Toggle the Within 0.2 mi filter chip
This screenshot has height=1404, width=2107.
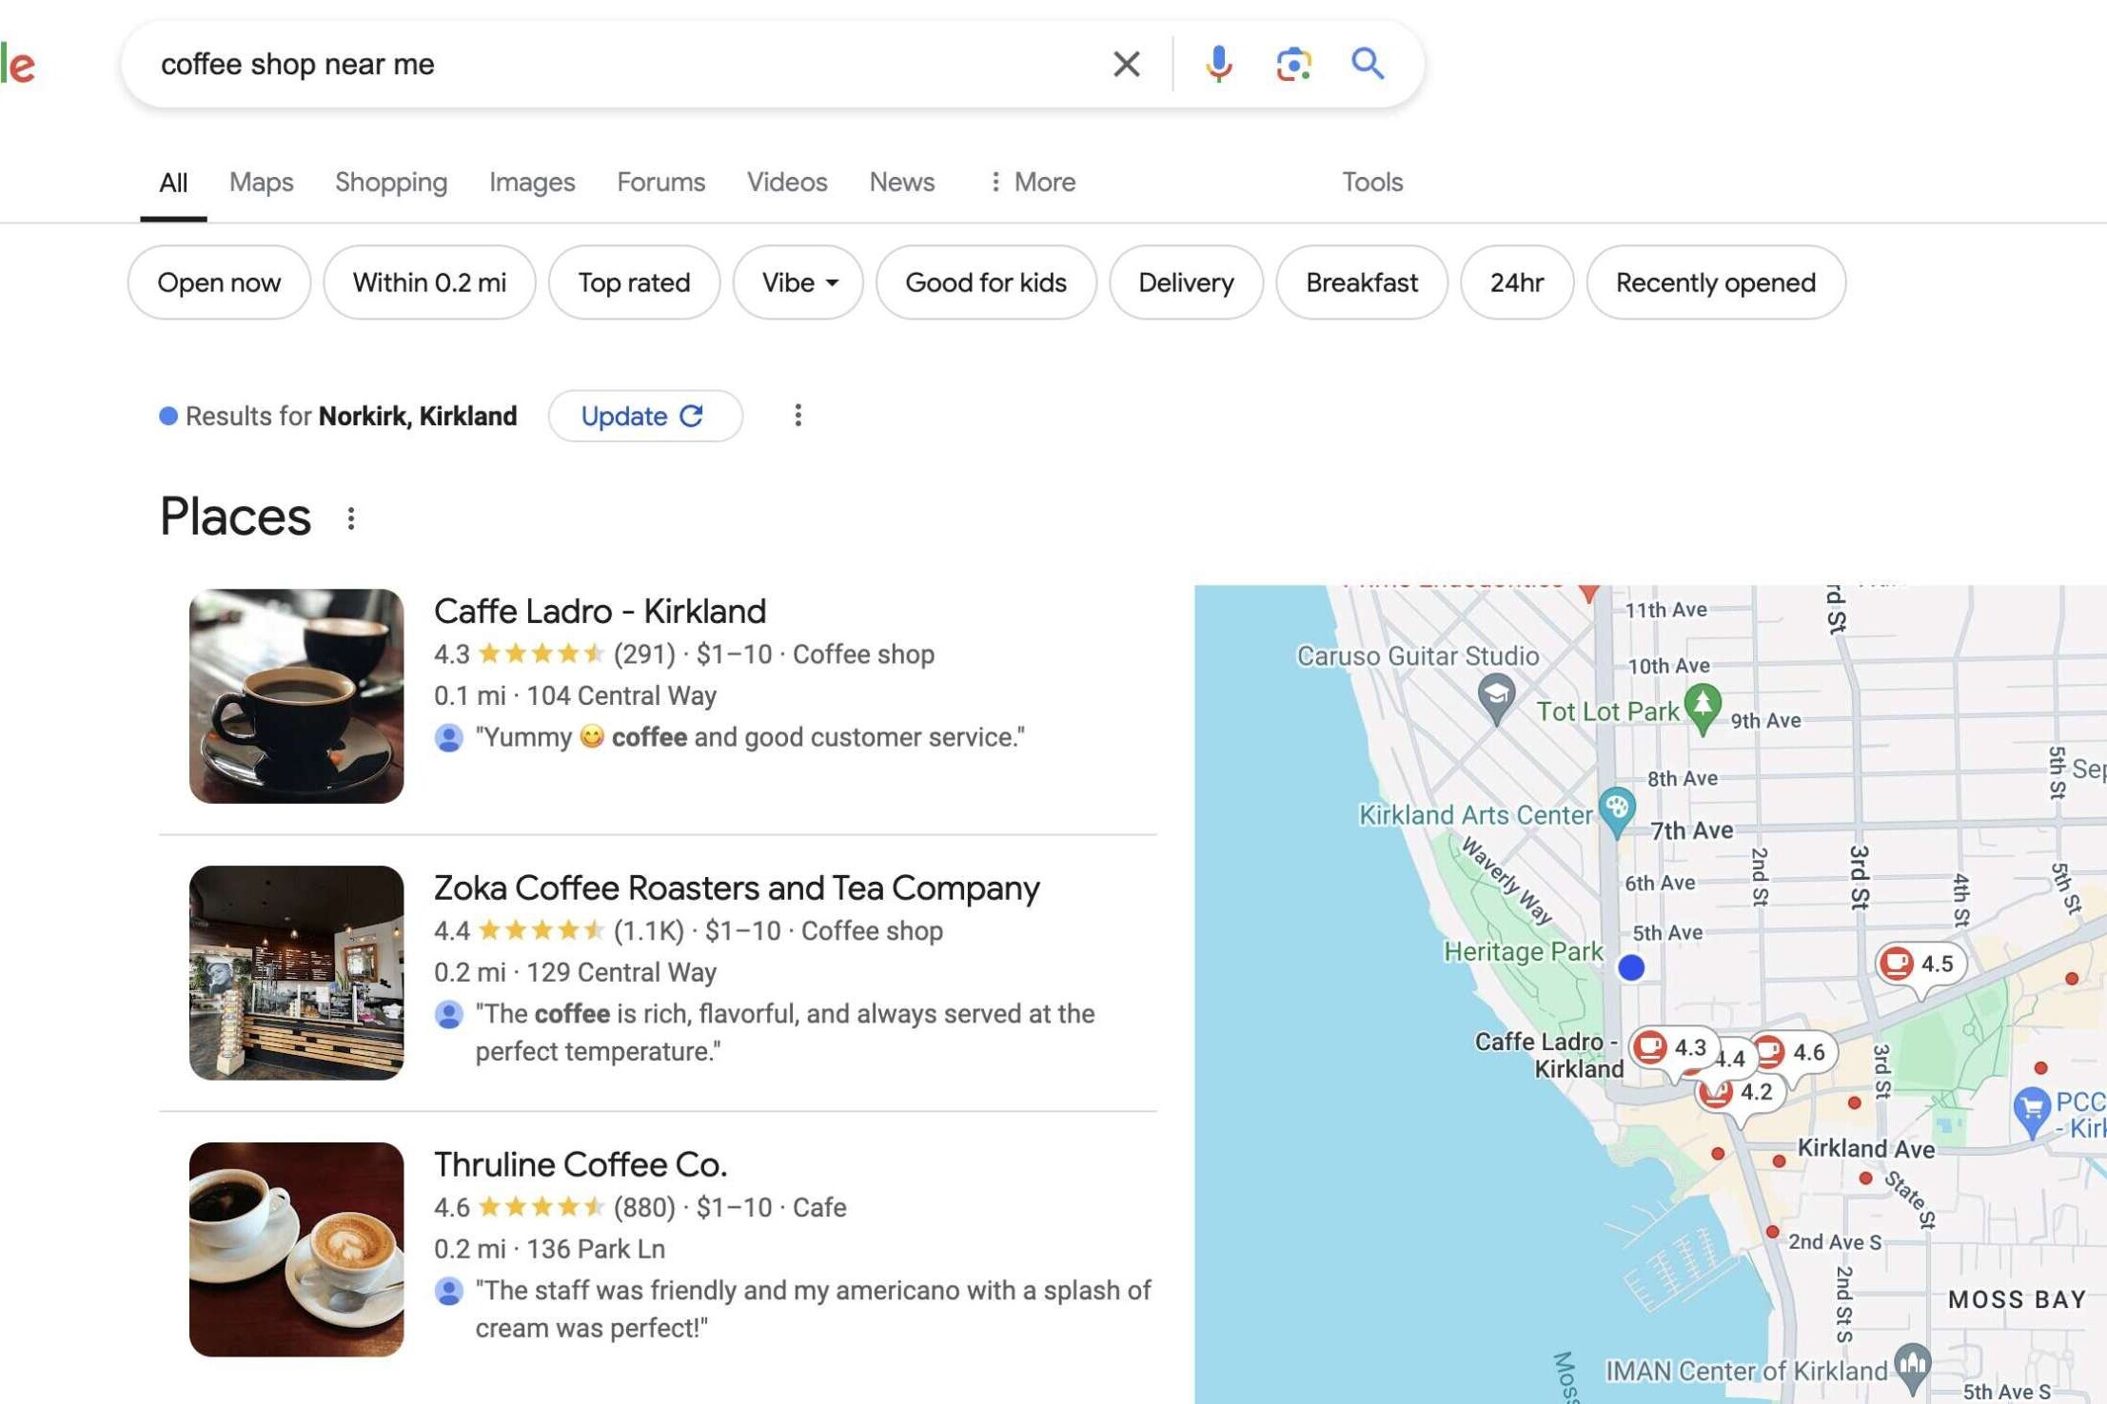click(429, 283)
